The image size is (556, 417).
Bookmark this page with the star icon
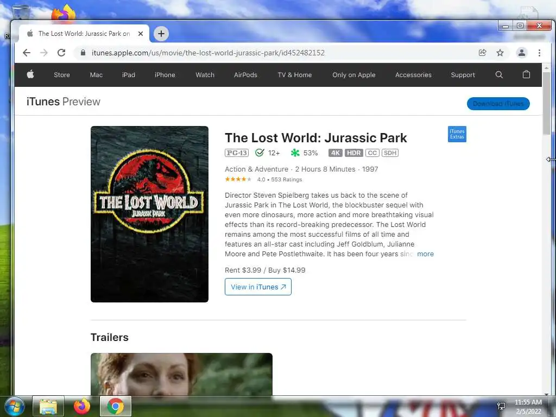(x=500, y=53)
